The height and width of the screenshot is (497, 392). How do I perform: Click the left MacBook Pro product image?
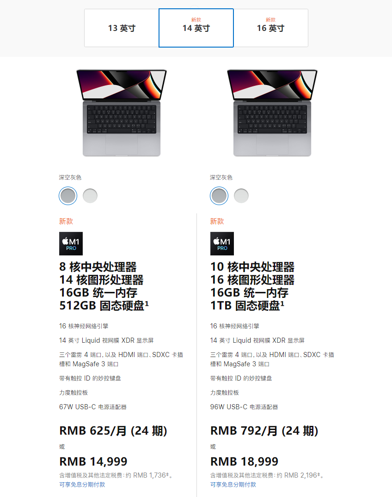[x=122, y=113]
